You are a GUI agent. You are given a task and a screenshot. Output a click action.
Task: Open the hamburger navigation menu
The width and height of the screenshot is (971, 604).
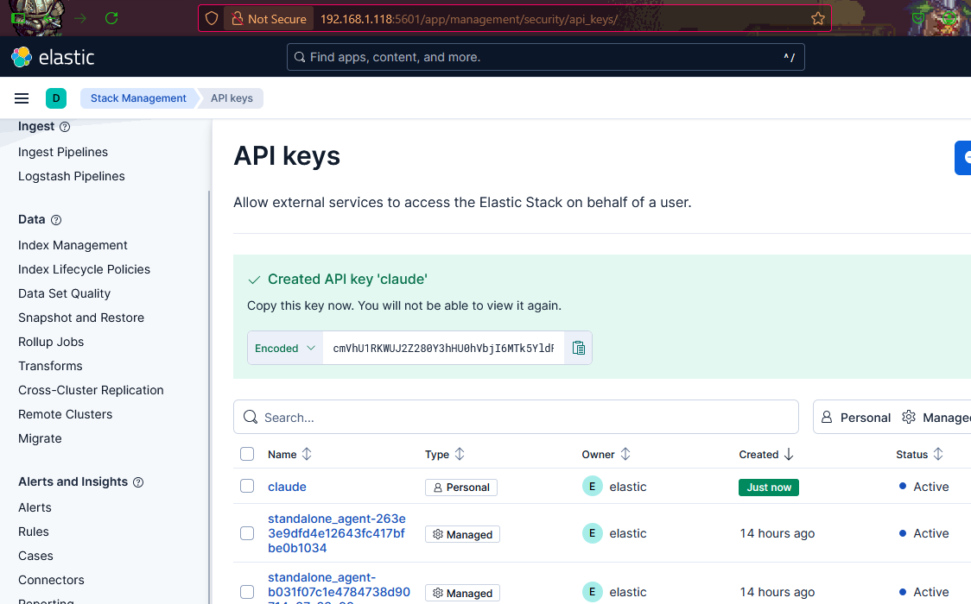22,98
